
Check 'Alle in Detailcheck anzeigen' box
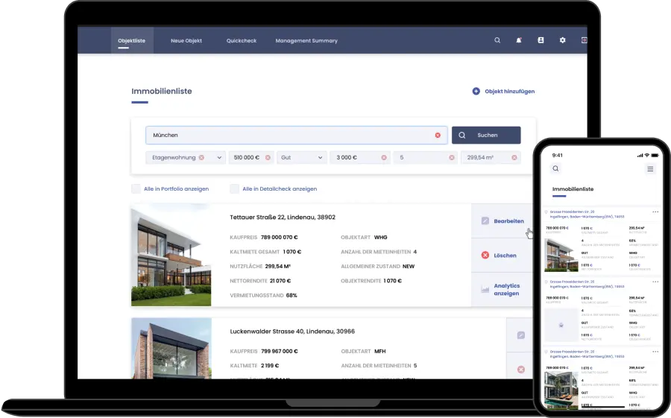click(x=234, y=189)
